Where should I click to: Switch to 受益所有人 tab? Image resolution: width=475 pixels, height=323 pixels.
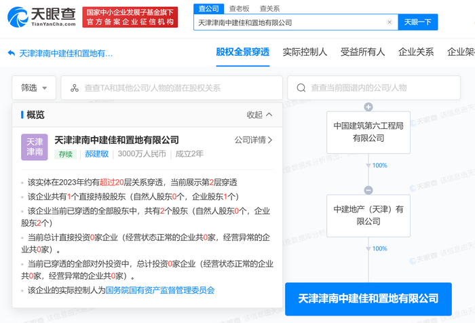(x=362, y=52)
